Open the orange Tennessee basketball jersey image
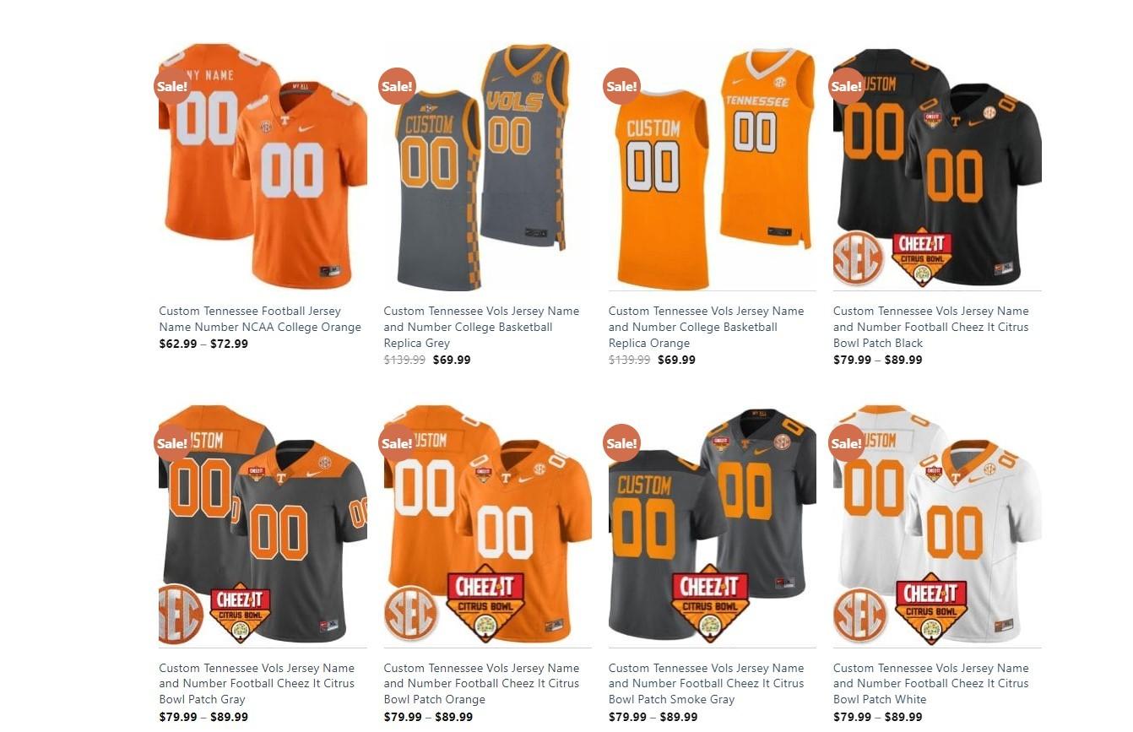The width and height of the screenshot is (1133, 732). (x=713, y=166)
